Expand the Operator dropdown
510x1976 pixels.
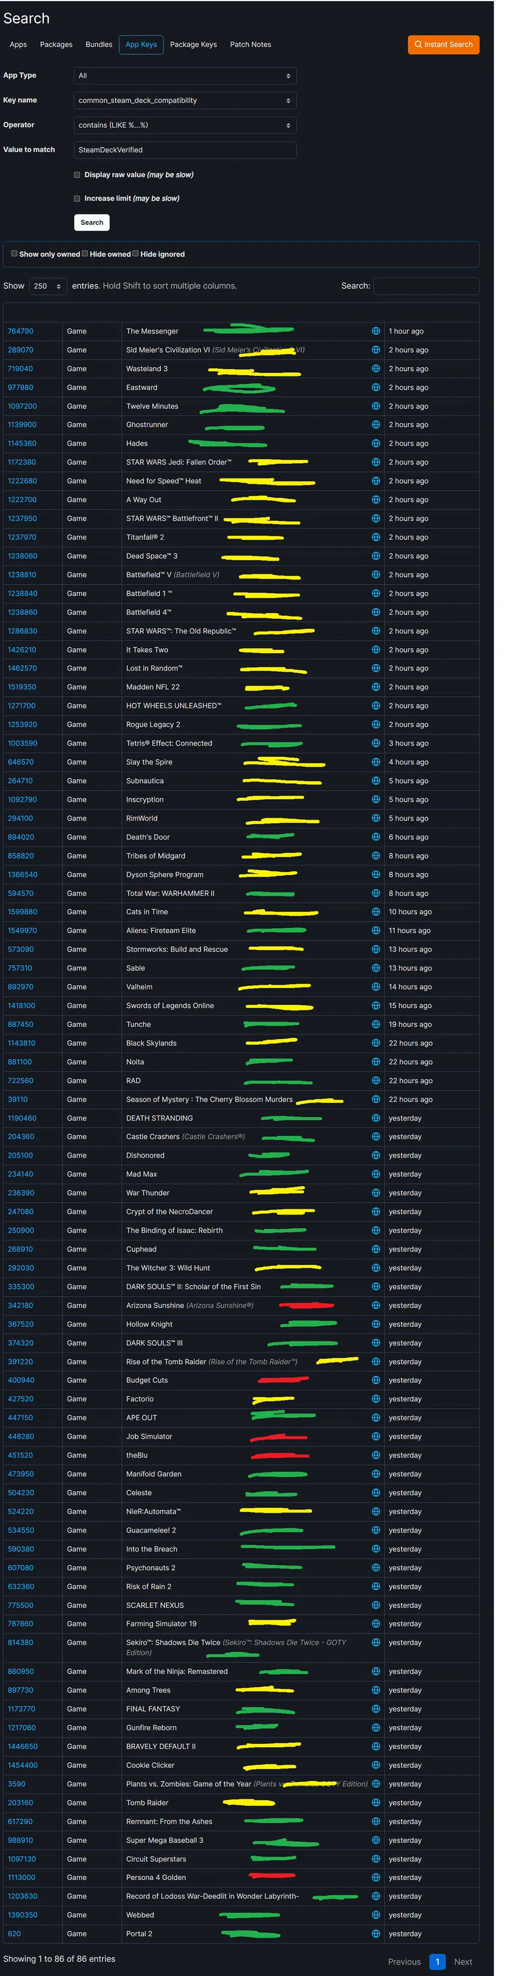185,125
